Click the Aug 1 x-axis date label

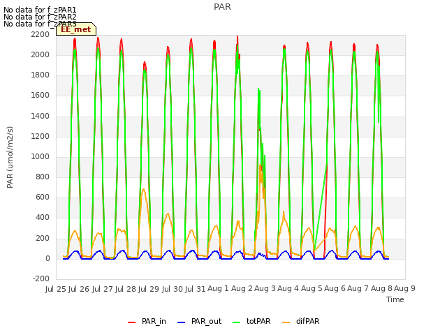click(x=218, y=288)
